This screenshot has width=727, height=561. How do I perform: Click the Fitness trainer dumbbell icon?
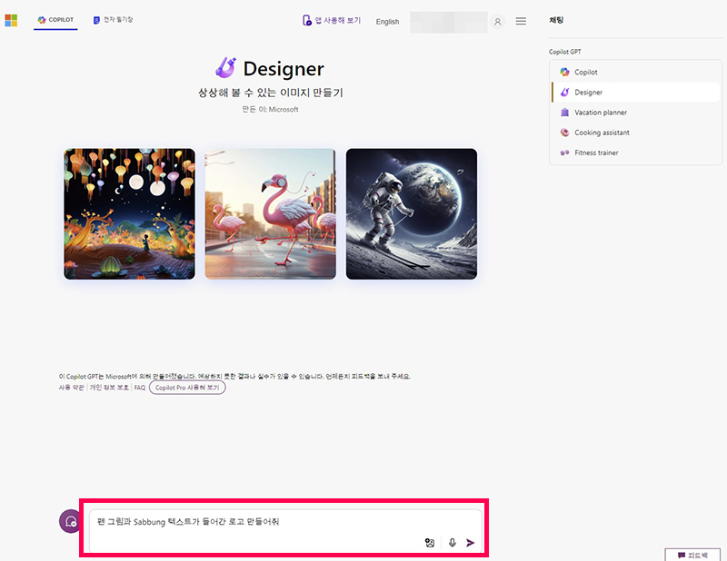click(564, 153)
